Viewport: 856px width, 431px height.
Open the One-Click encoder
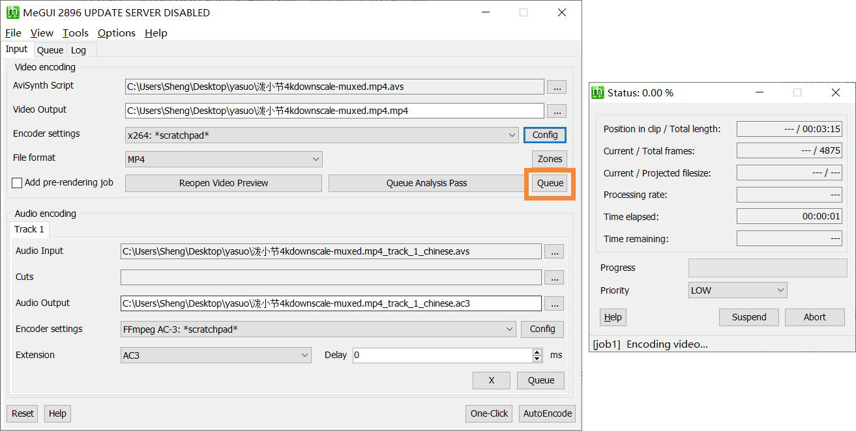(x=490, y=413)
